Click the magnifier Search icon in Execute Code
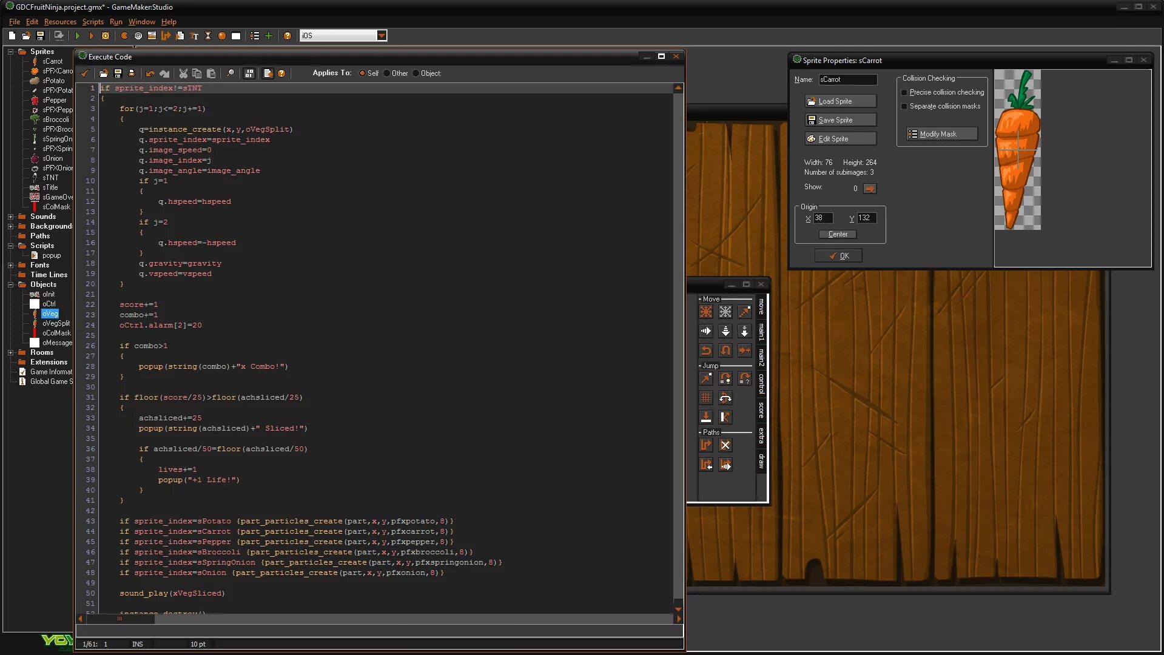 pyautogui.click(x=230, y=73)
